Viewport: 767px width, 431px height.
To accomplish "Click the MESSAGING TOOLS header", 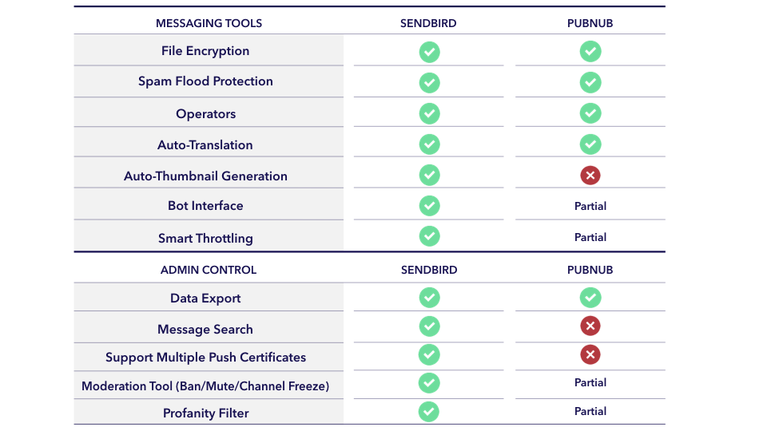I will (x=209, y=23).
